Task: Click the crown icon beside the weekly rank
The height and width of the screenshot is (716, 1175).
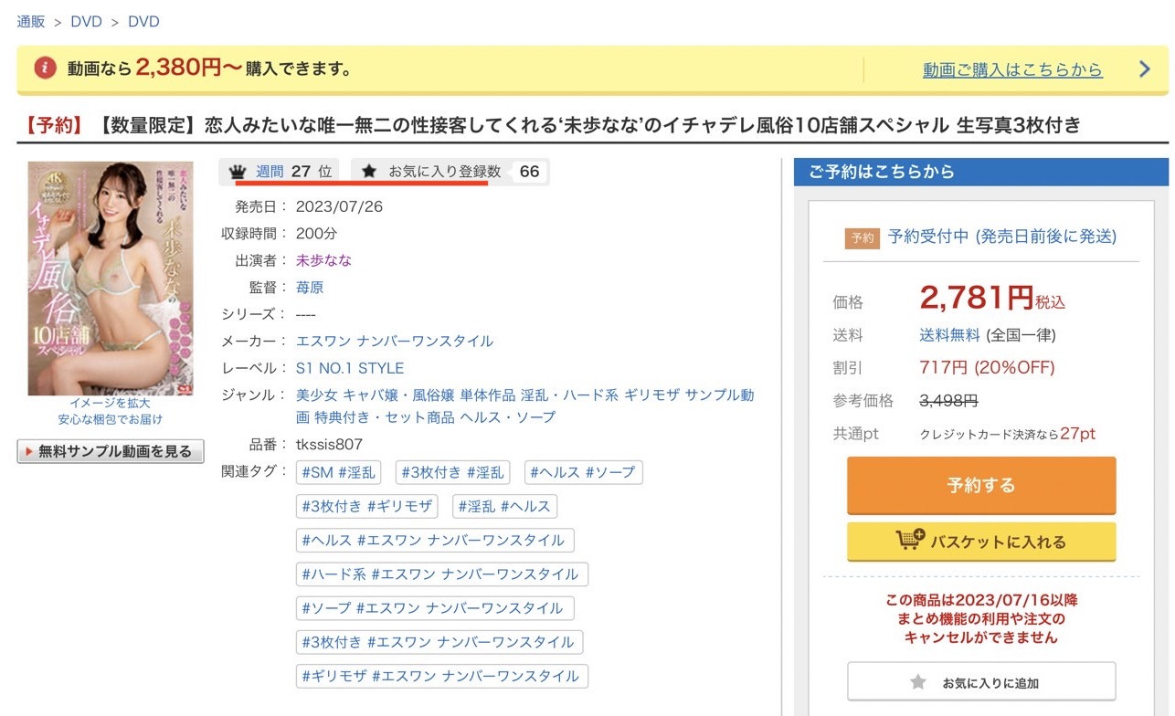Action: click(238, 172)
